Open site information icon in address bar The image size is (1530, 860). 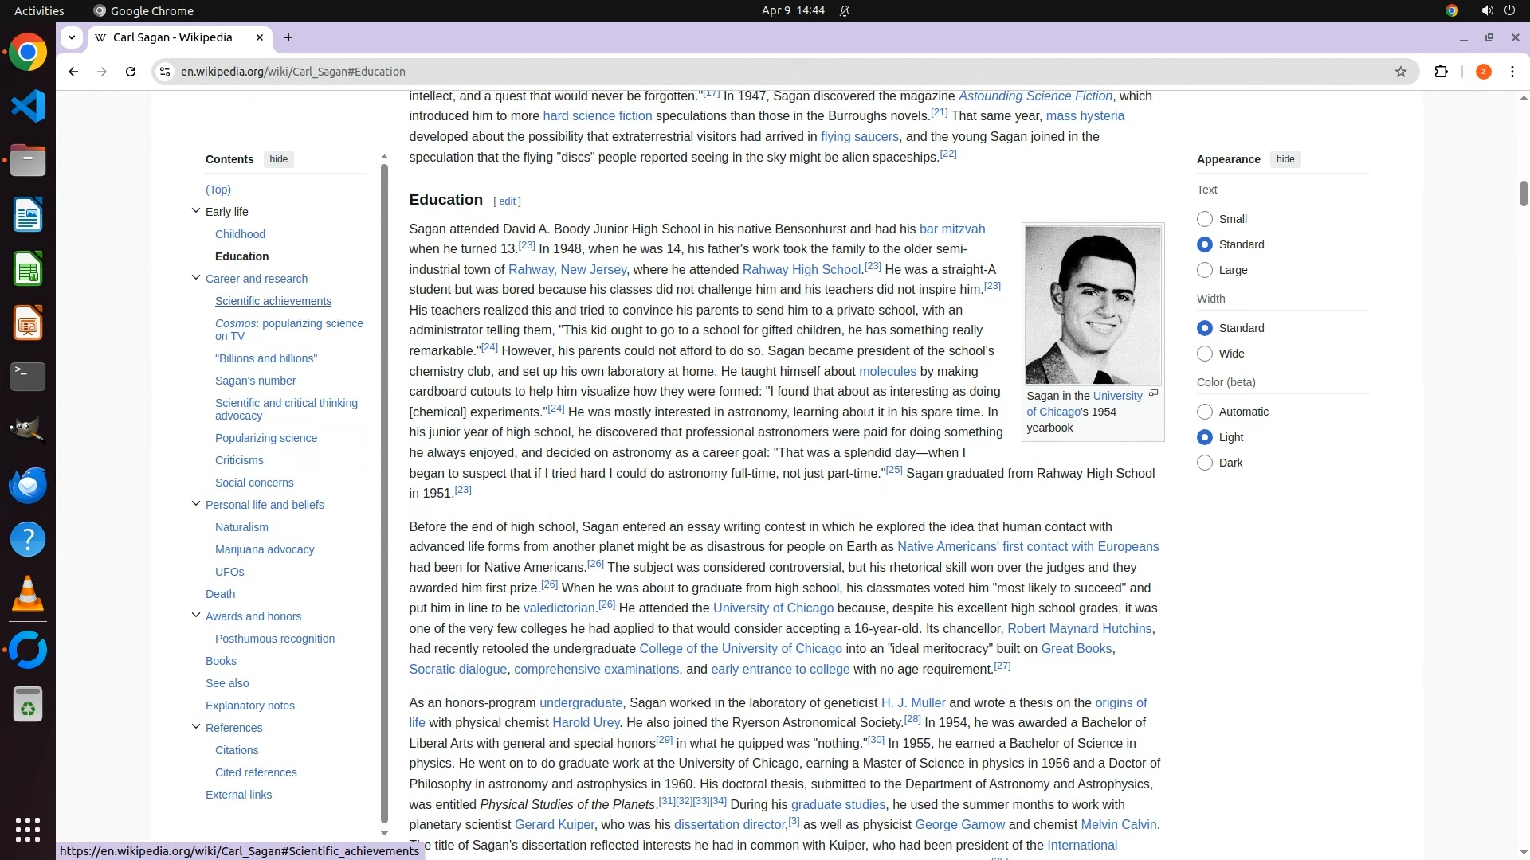coord(165,72)
